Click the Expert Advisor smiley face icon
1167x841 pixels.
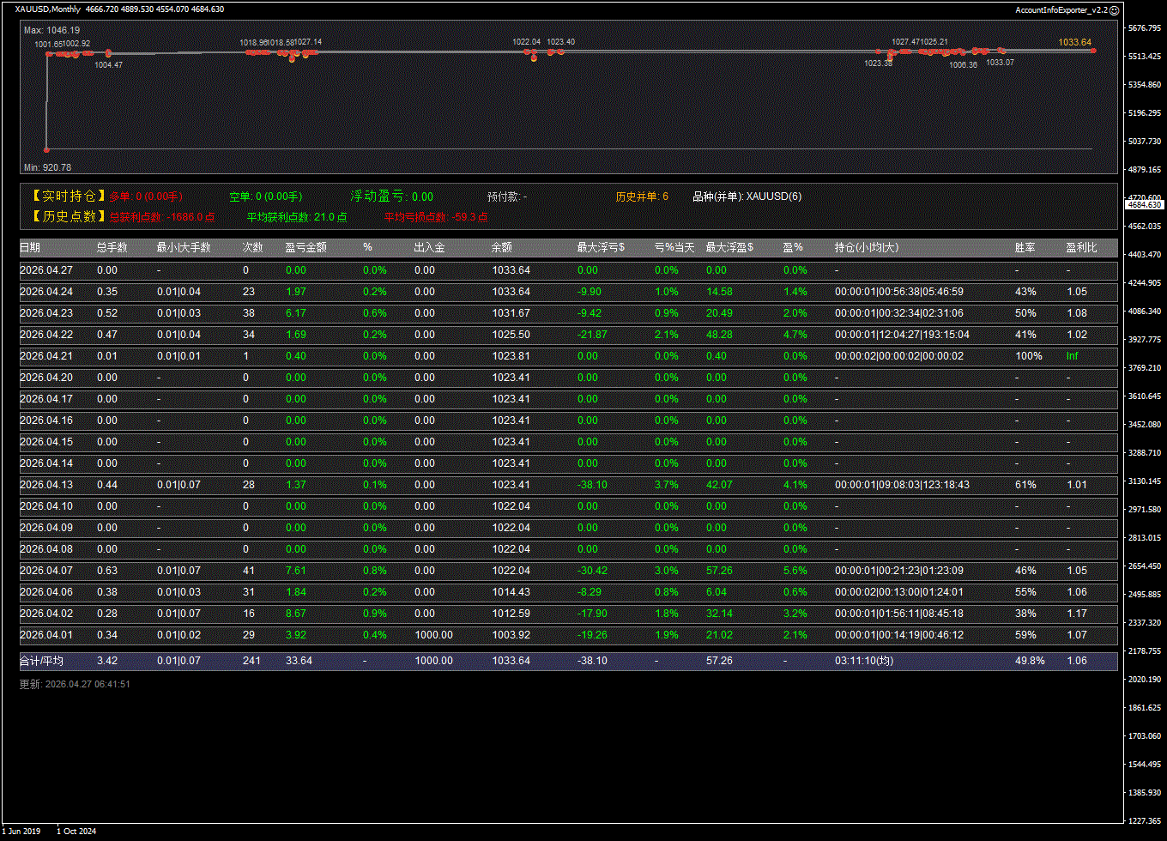tap(1114, 10)
